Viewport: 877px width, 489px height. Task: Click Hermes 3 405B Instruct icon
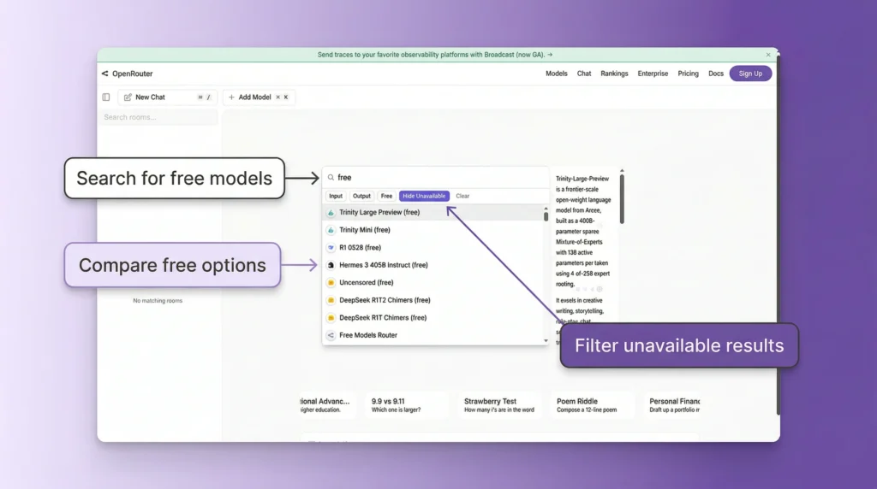coord(331,265)
